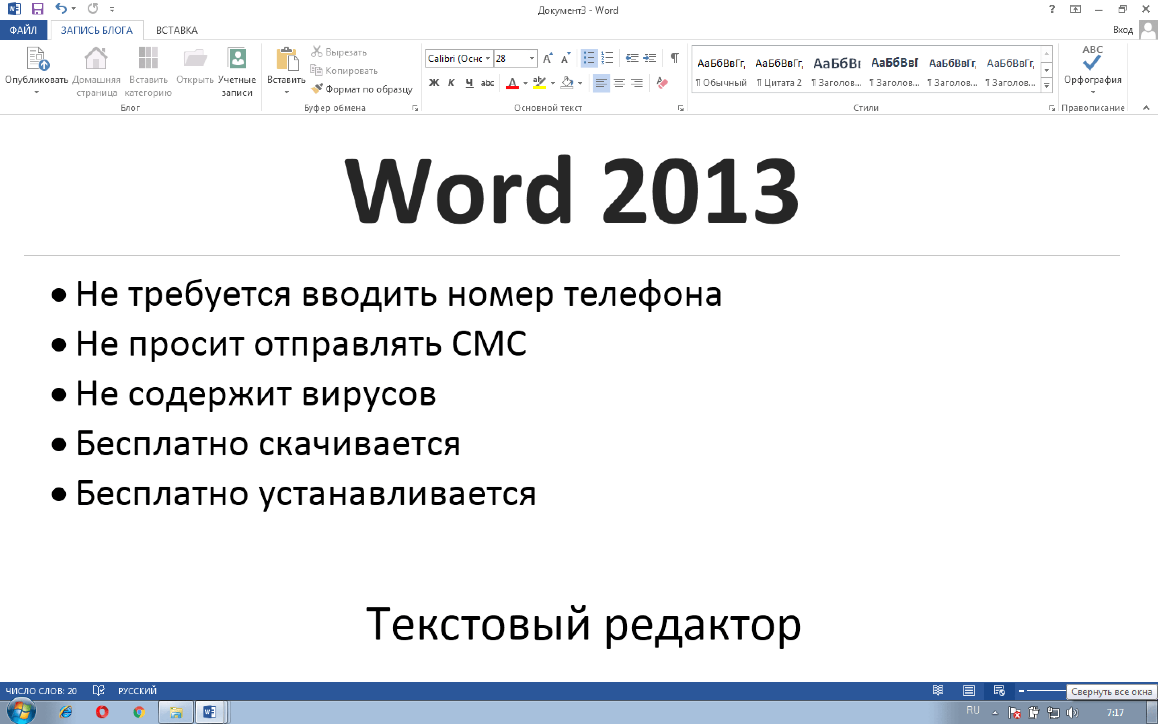Open the font size dropdown
The width and height of the screenshot is (1158, 724).
click(x=532, y=58)
